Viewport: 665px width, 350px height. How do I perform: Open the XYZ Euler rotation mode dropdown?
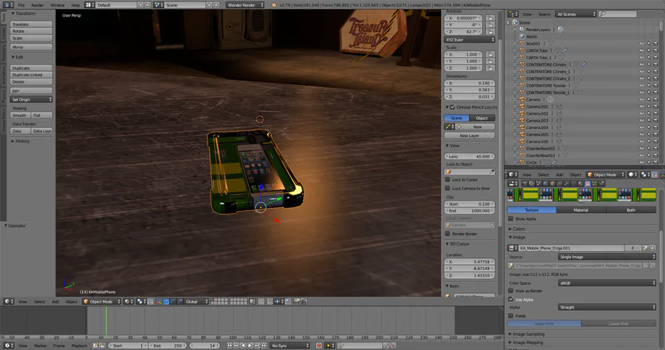tap(469, 39)
